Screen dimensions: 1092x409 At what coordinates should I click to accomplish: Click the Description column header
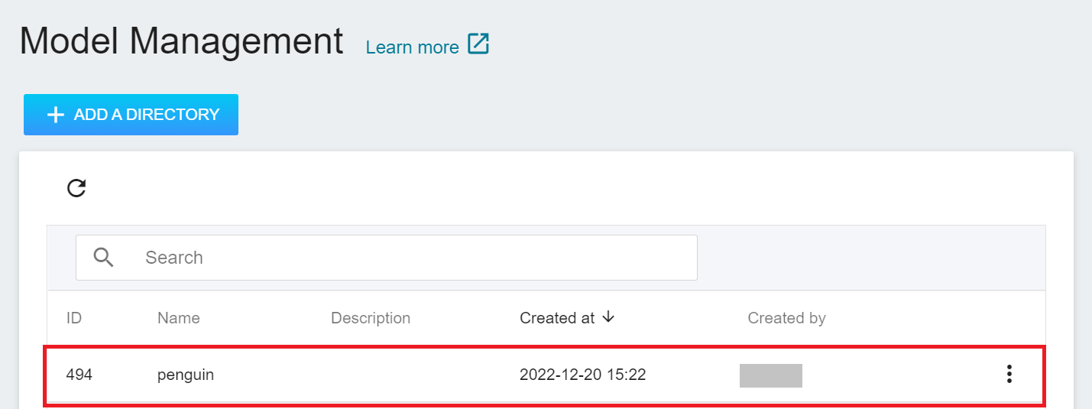coord(371,318)
